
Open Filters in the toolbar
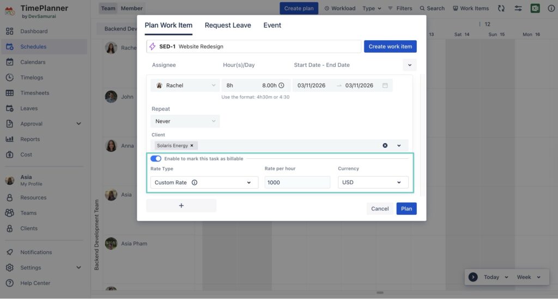click(x=400, y=8)
